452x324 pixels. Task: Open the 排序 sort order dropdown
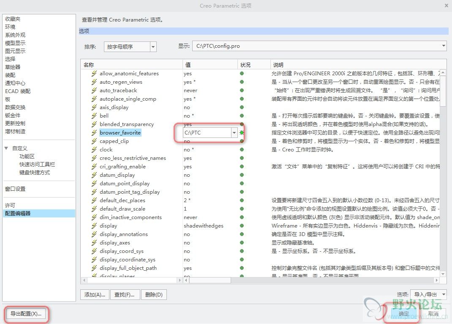pos(153,47)
